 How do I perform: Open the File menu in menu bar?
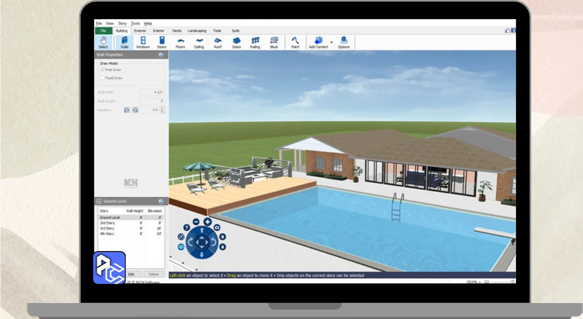tap(99, 23)
